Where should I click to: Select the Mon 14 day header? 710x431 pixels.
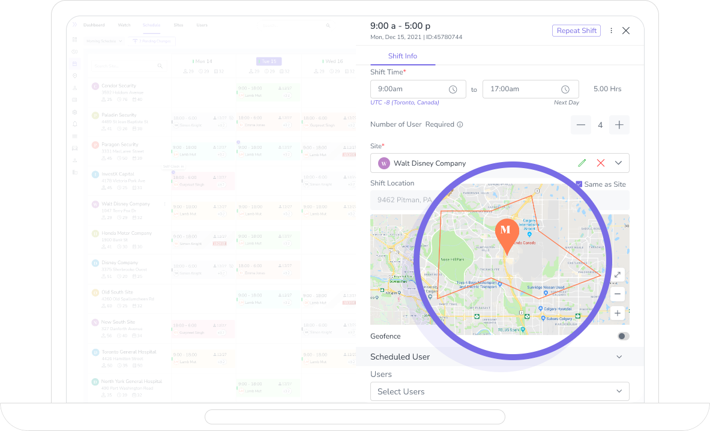[x=202, y=61]
